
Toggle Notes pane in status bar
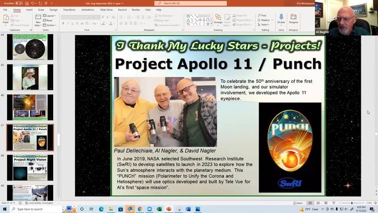tap(298, 203)
